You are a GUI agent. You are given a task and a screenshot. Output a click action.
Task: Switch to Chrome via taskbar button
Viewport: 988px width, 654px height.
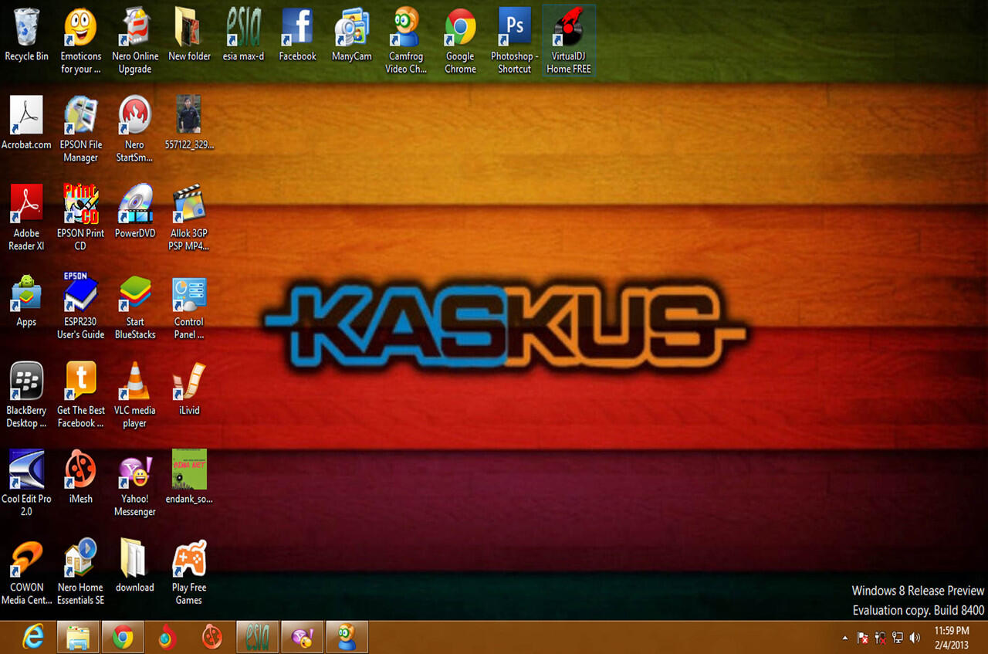click(x=123, y=637)
